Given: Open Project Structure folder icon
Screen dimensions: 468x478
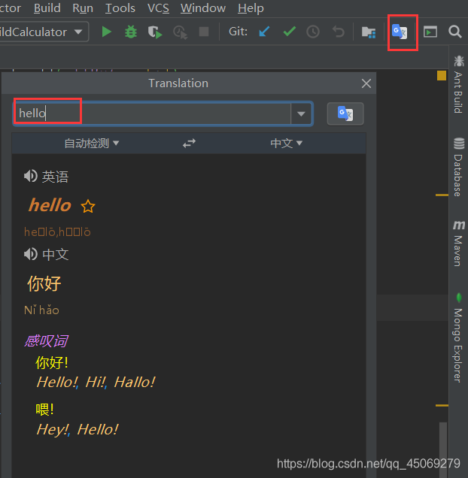Looking at the screenshot, I should pyautogui.click(x=369, y=32).
